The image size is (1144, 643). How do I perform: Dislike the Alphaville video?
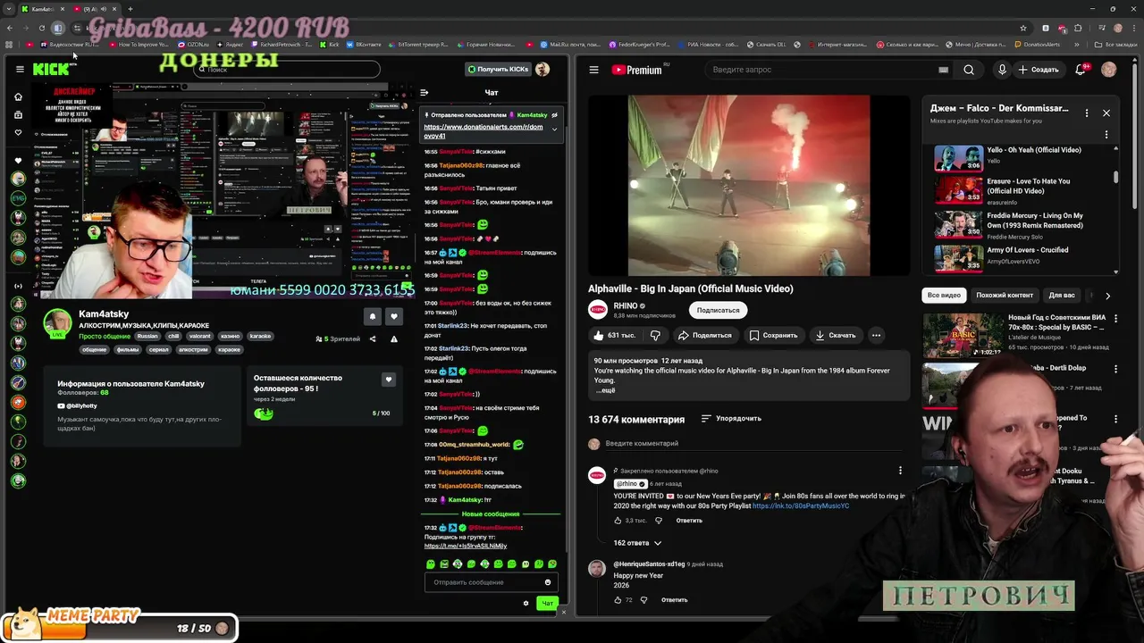click(x=655, y=335)
